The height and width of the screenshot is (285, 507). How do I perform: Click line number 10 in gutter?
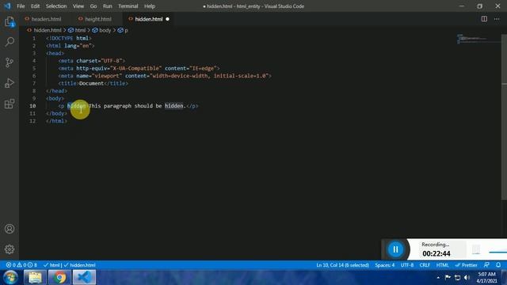click(x=32, y=106)
